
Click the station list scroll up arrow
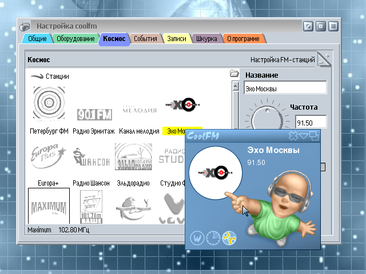coord(235,86)
